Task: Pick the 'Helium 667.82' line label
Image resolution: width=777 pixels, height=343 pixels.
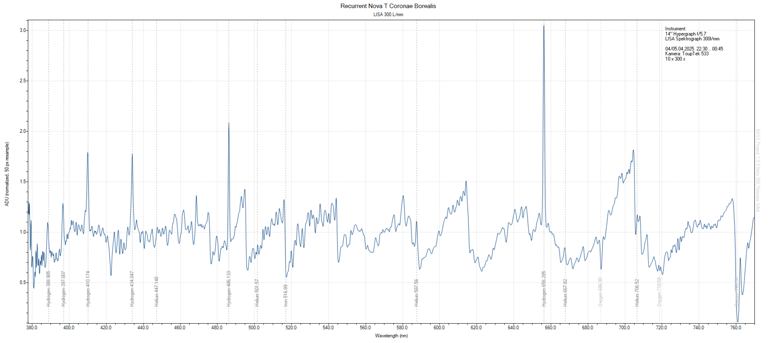Action: pyautogui.click(x=565, y=292)
